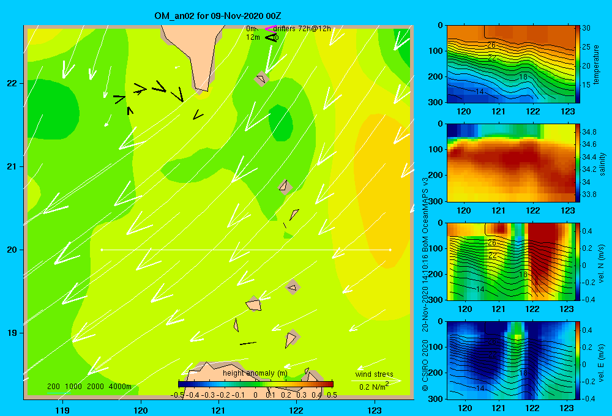Click the 0.5 tick on height anomaly bar
This screenshot has width=612, height=416.
pyautogui.click(x=332, y=395)
